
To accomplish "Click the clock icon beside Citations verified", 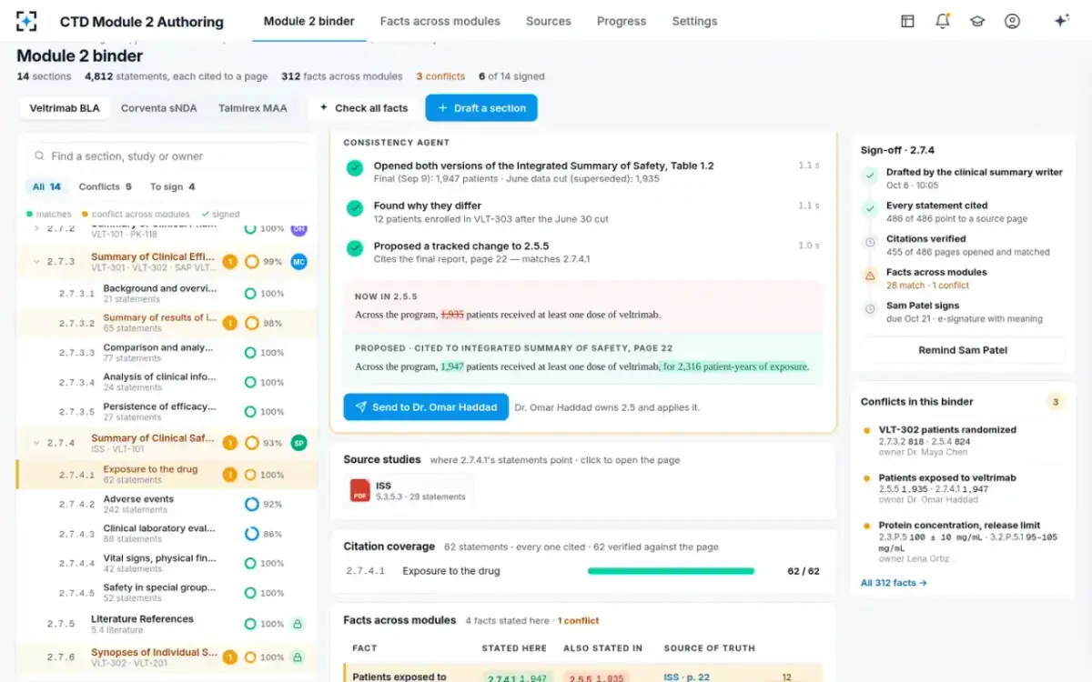I will point(870,242).
